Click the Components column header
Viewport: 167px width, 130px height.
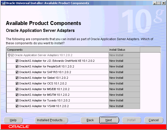tap(58, 50)
